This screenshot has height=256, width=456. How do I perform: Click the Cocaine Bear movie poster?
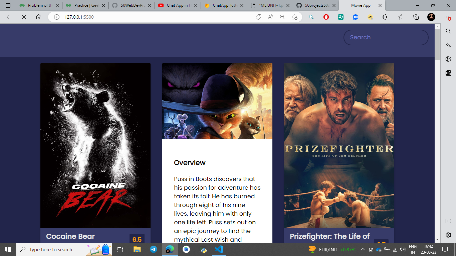click(95, 146)
